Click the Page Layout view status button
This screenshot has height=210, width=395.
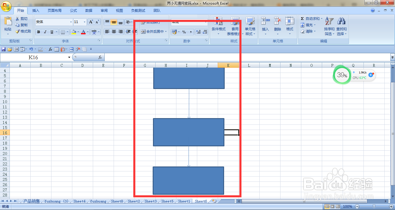pyautogui.click(x=333, y=207)
